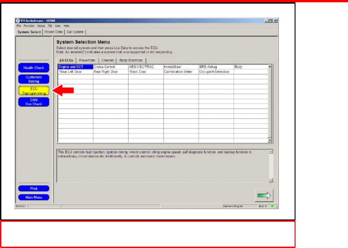Select the Immobiliser cell
Image resolution: width=348 pixels, height=248 pixels.
pos(181,67)
